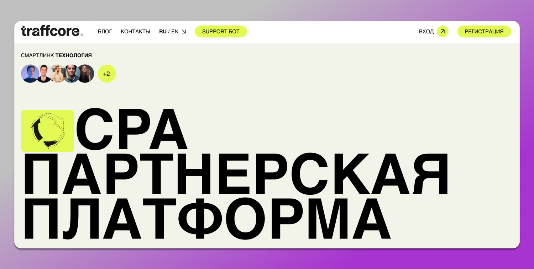Select the smiling man in black shirt avatar
Screen dimensions: 534x269
[44, 74]
